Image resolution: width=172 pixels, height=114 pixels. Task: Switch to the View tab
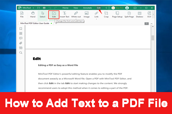coord(76,8)
